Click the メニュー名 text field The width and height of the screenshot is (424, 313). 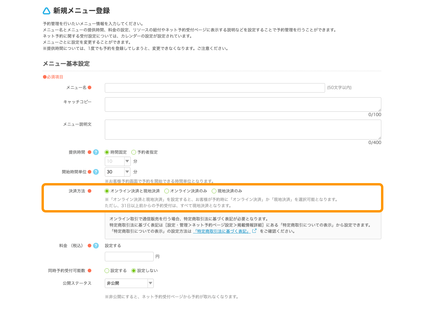pos(215,88)
